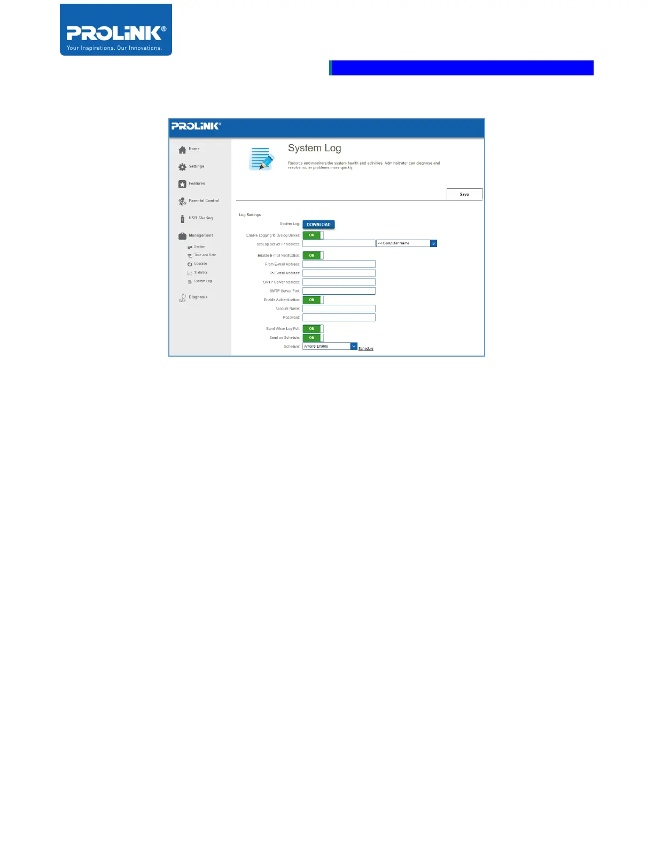
Task: Toggle Send When Log Full switch
Action: [x=313, y=329]
